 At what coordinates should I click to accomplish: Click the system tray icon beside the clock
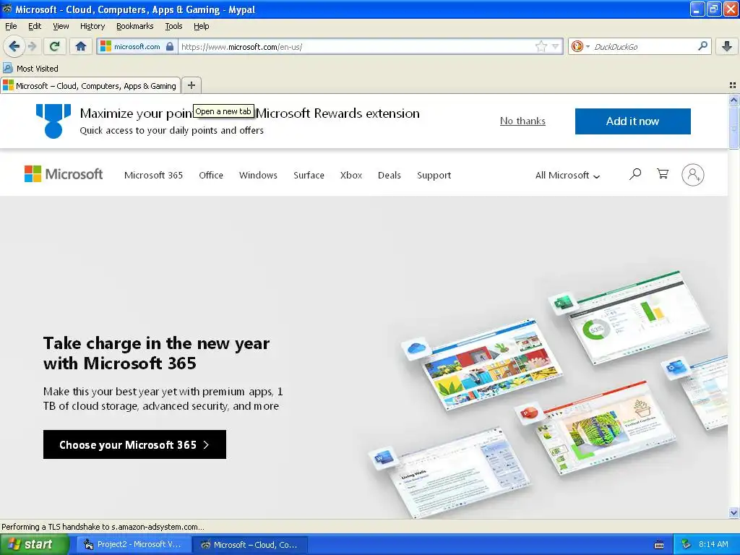tap(686, 544)
